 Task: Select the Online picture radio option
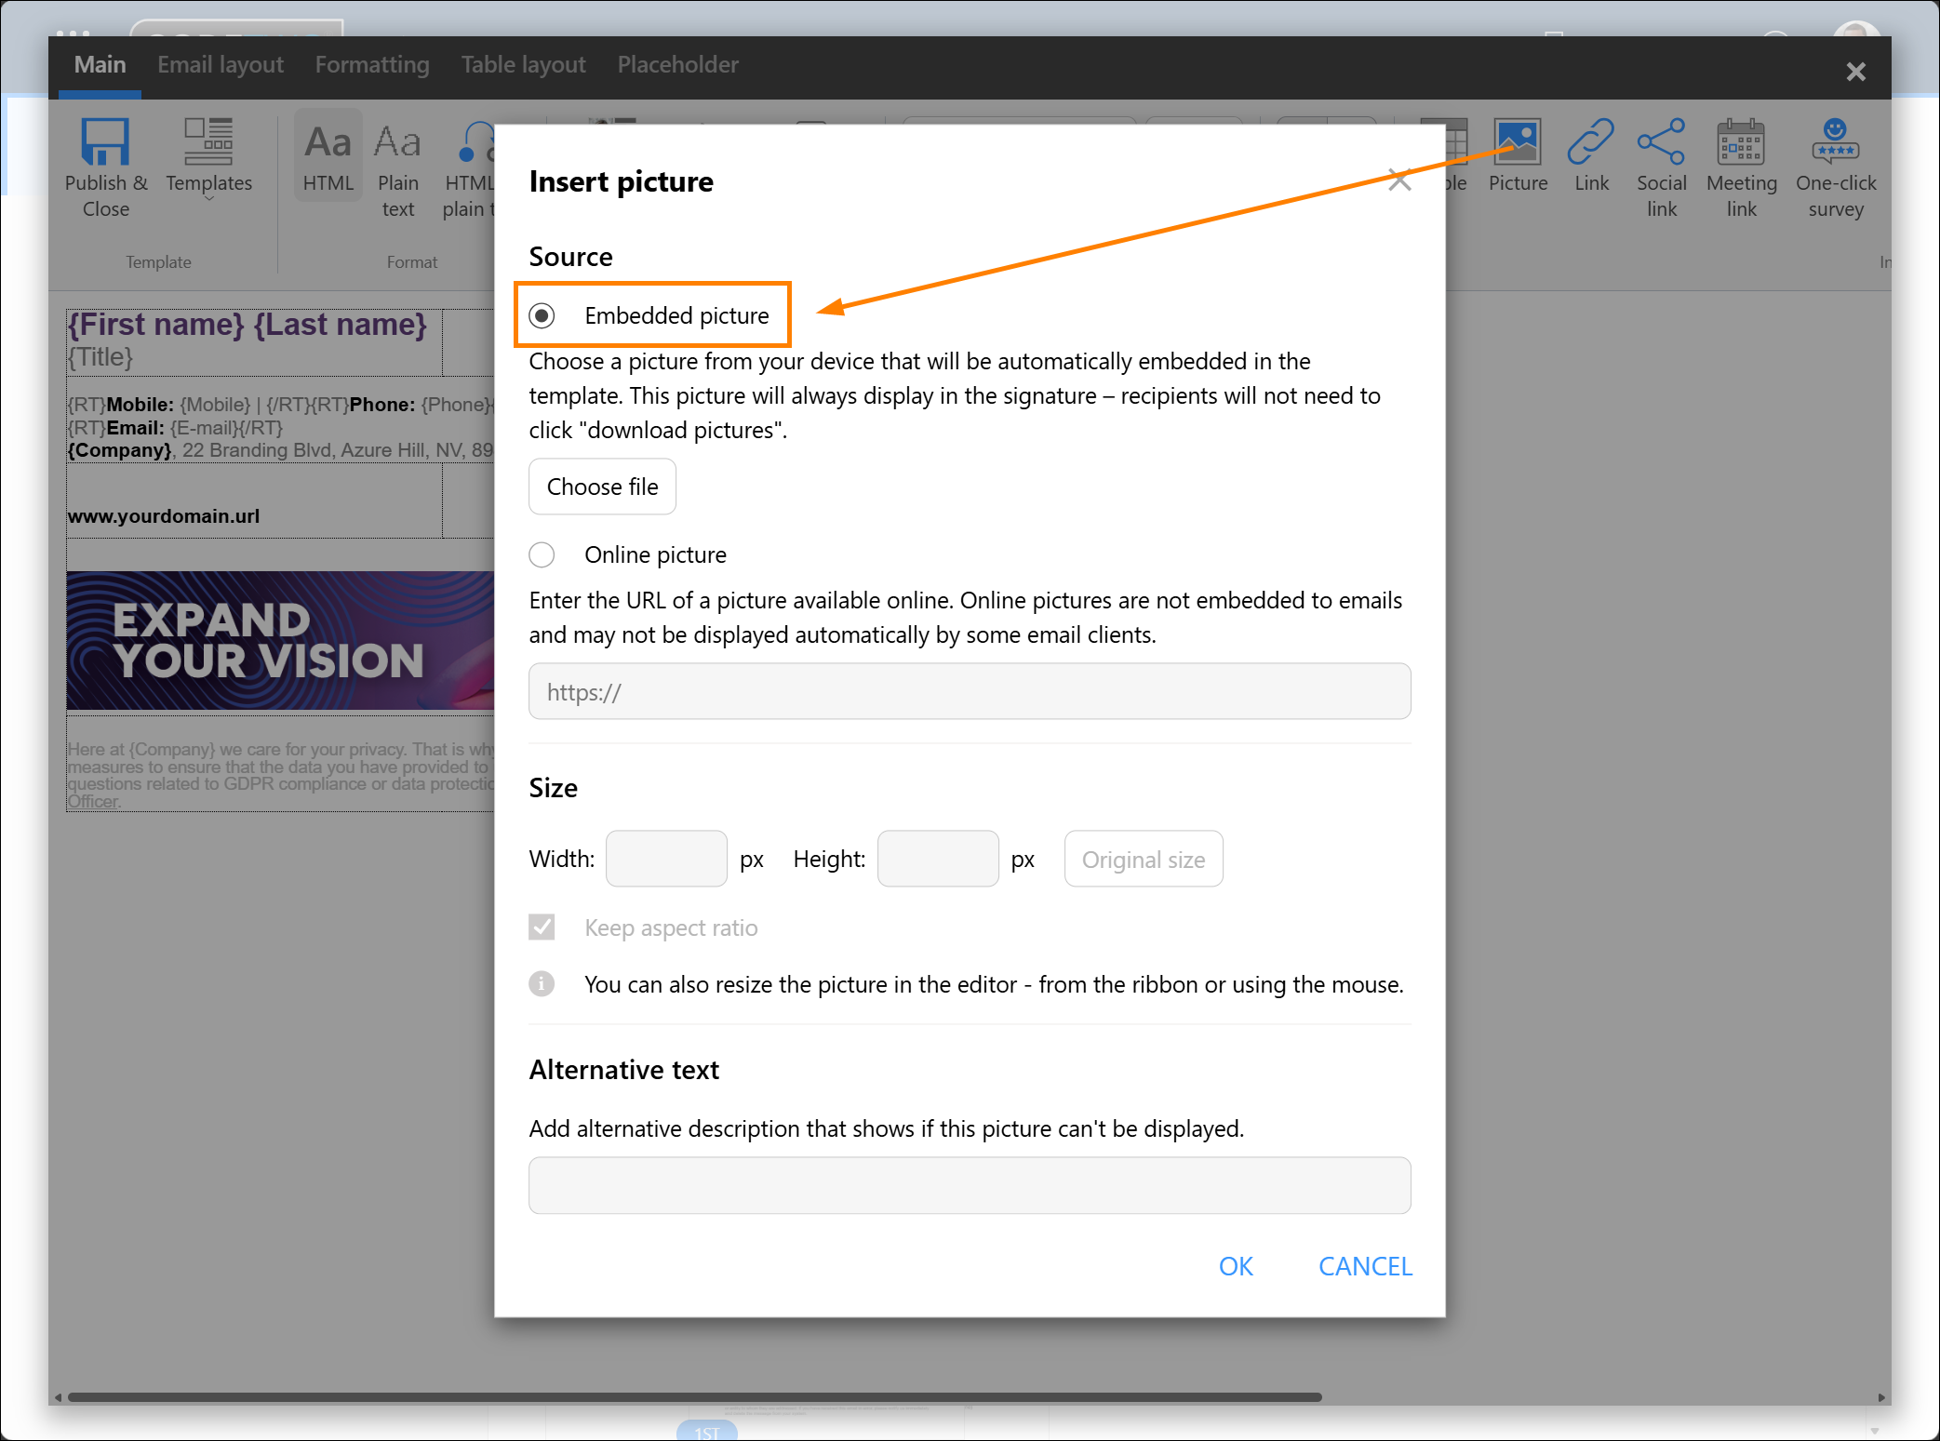point(542,554)
